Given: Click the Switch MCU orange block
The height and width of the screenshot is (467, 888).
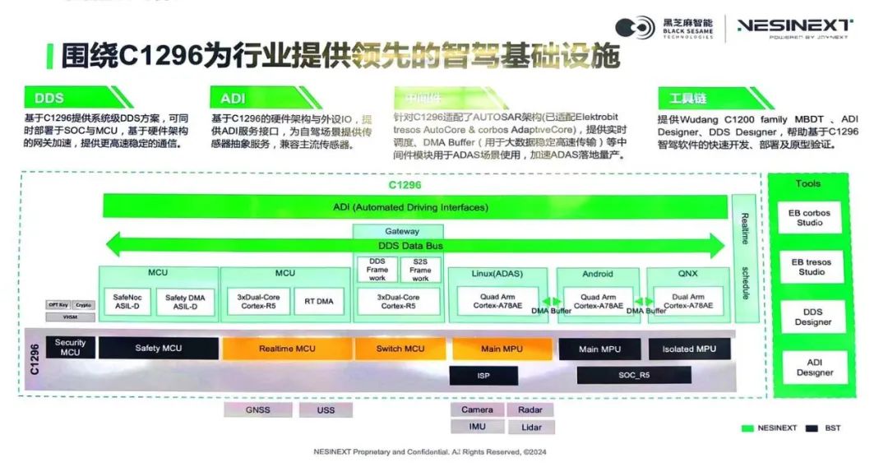Looking at the screenshot, I should 400,349.
